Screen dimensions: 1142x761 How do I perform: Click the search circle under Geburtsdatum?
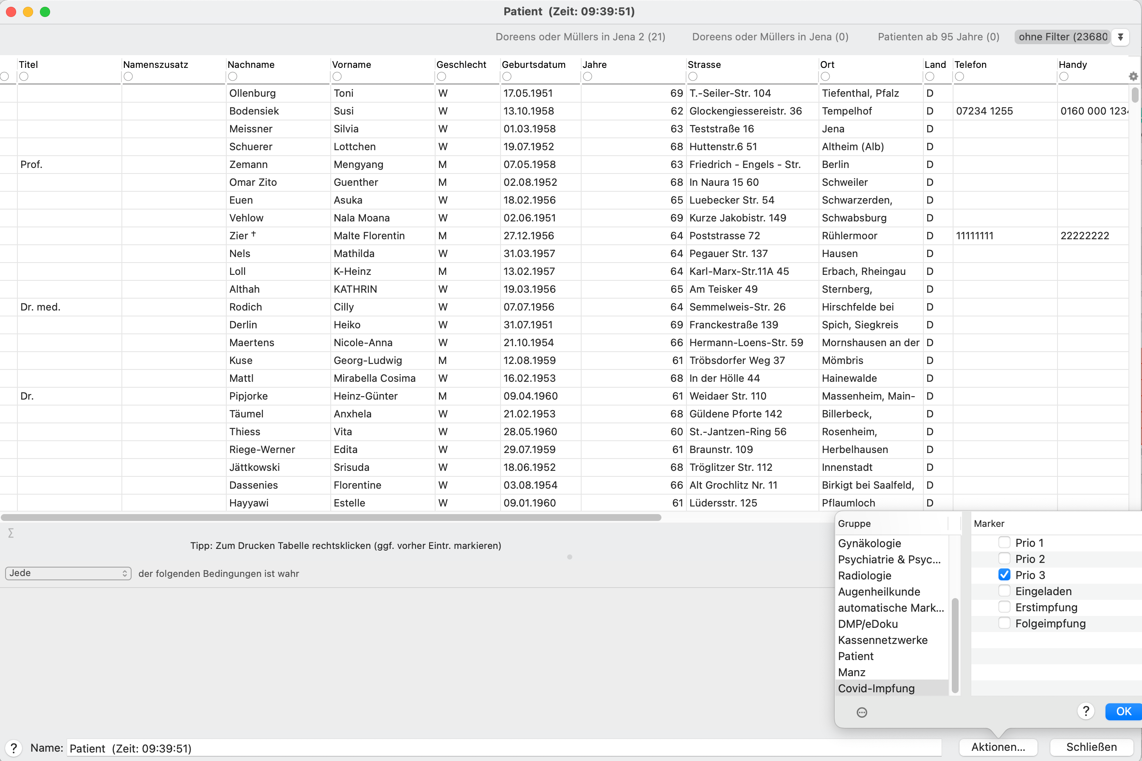pyautogui.click(x=506, y=76)
